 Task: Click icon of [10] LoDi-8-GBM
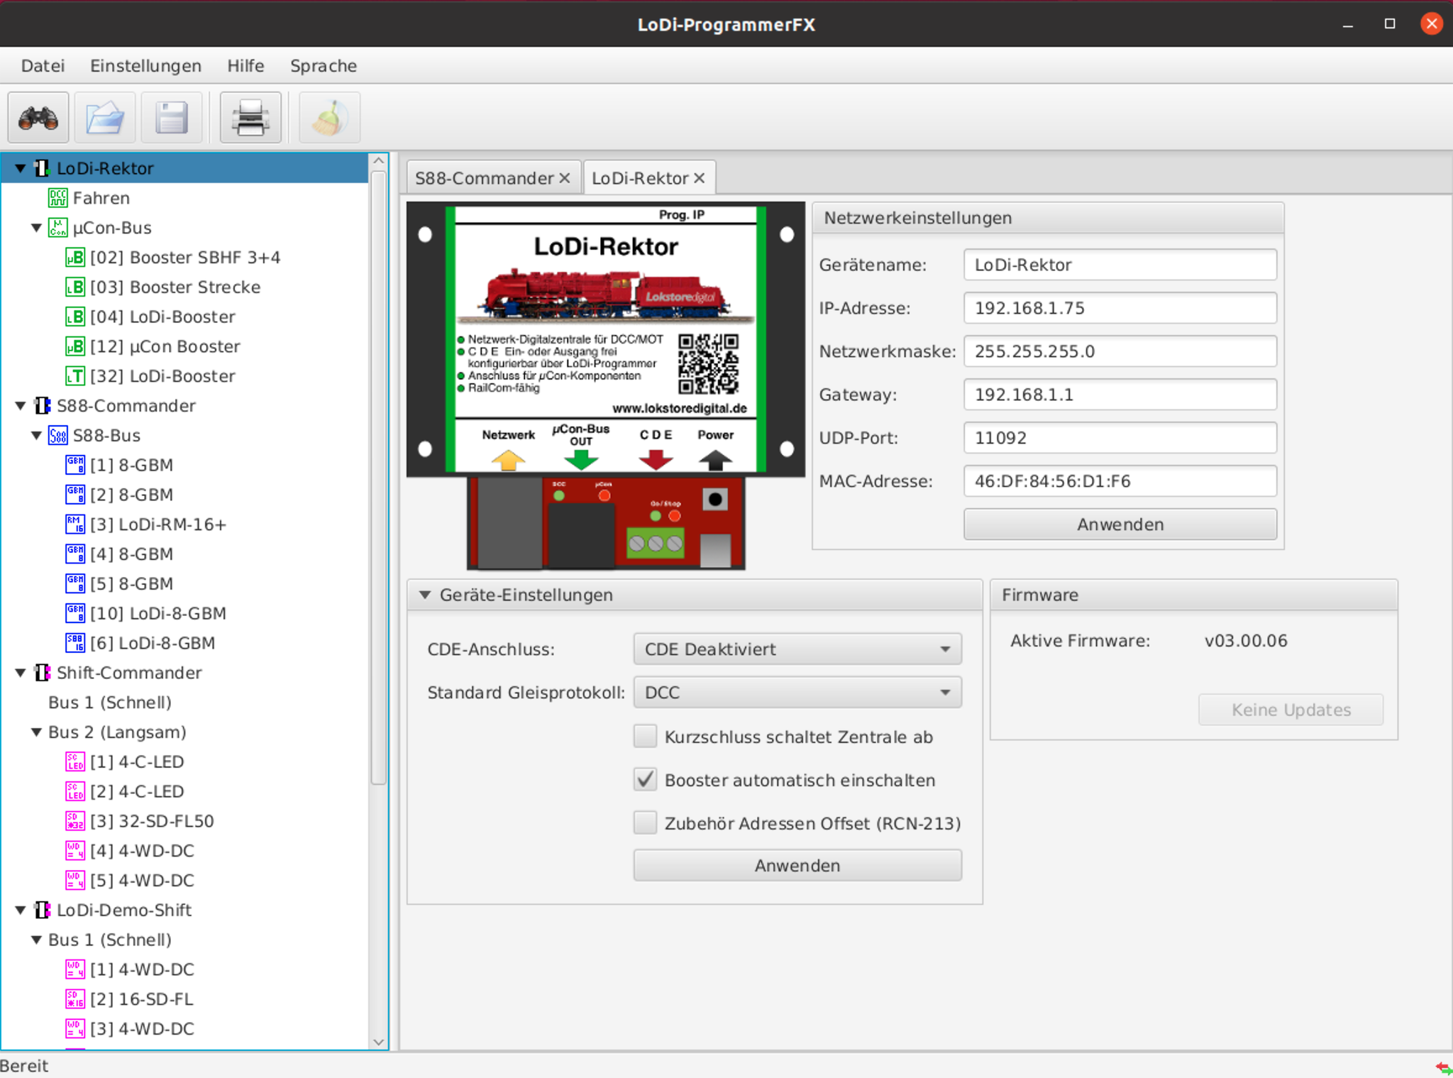click(x=75, y=613)
